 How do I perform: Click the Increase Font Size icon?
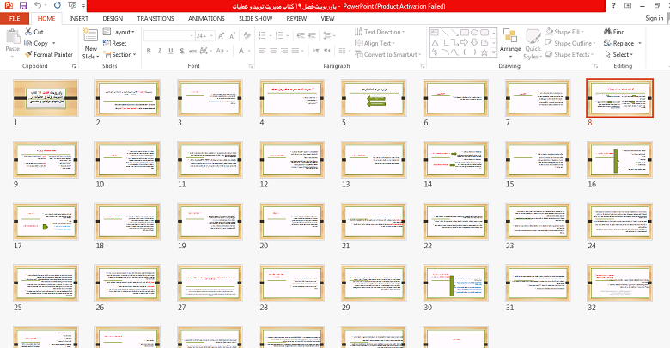pos(222,36)
